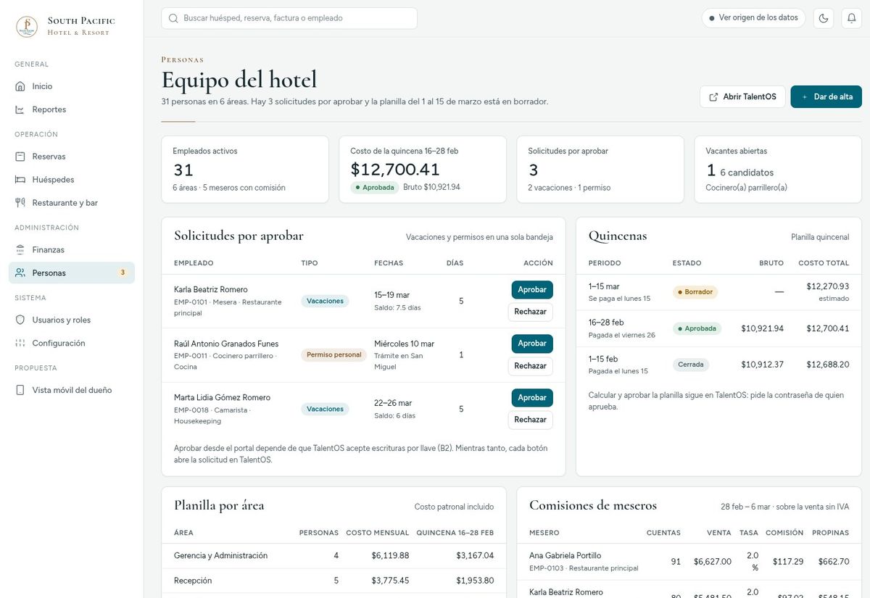This screenshot has width=870, height=598.
Task: Click Ver origen de los datos
Action: tap(753, 18)
